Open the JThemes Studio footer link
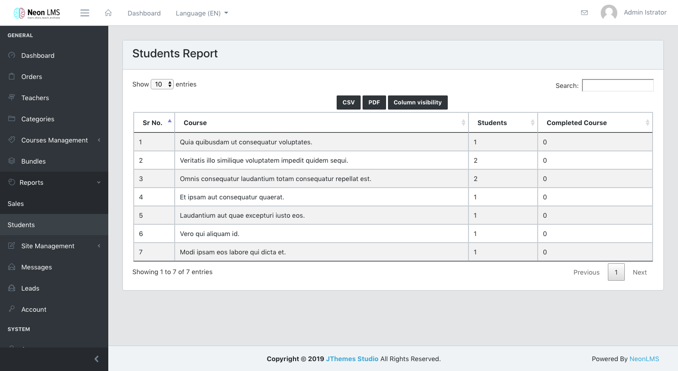This screenshot has height=371, width=678. pyautogui.click(x=352, y=359)
